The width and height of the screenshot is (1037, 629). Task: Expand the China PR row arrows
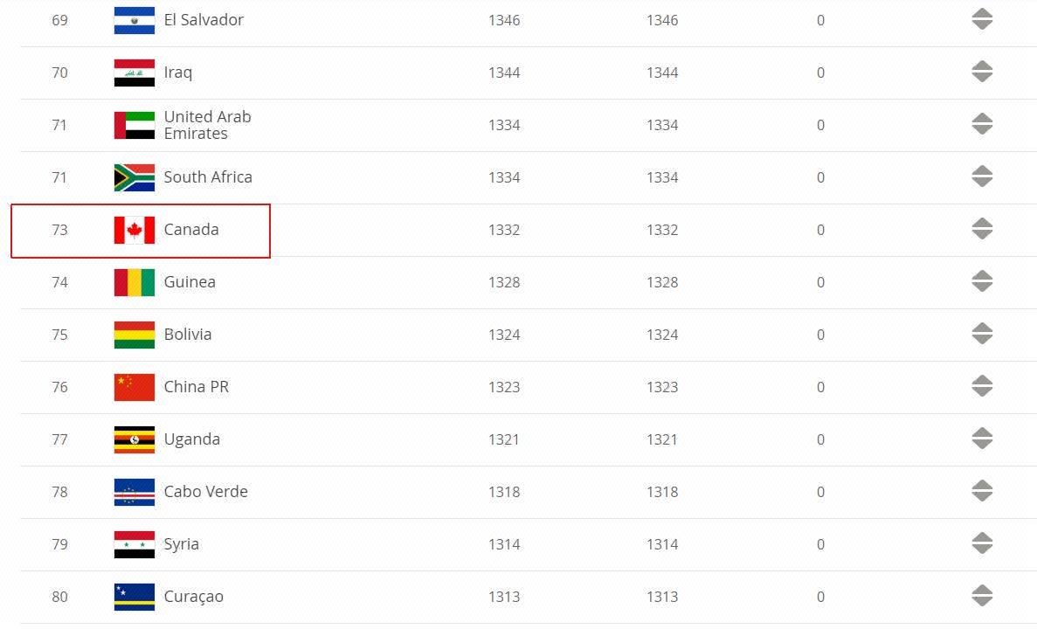point(982,386)
